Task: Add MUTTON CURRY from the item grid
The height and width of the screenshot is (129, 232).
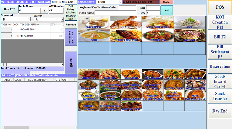Action: (131, 106)
